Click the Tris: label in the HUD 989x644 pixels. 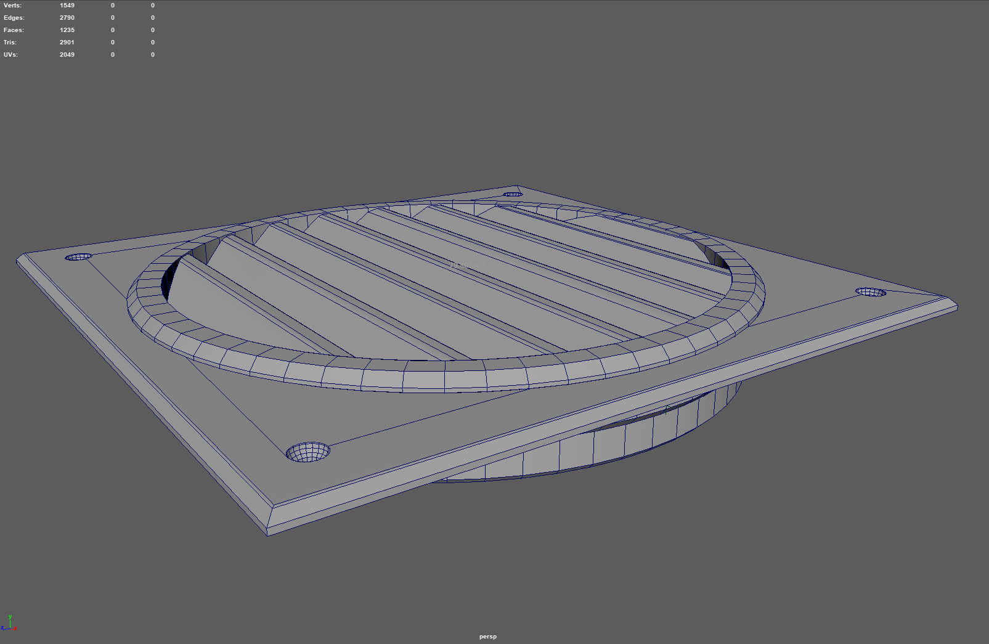[x=10, y=43]
